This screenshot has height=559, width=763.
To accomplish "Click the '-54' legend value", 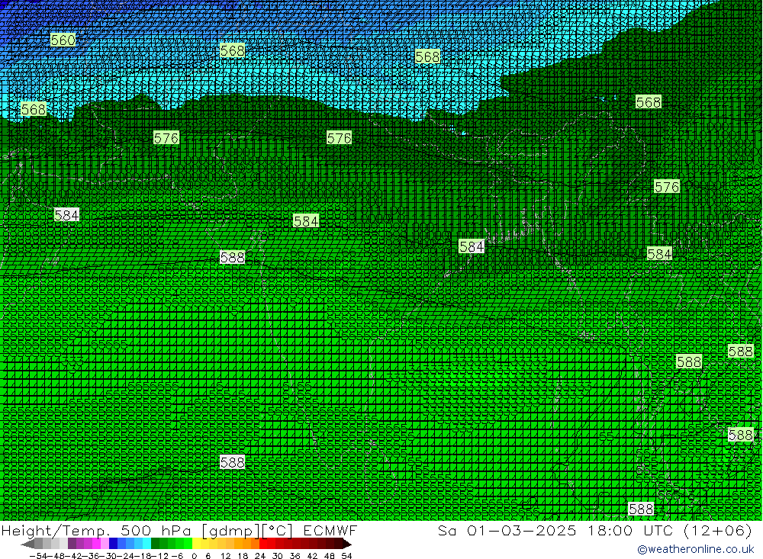I will click(37, 556).
